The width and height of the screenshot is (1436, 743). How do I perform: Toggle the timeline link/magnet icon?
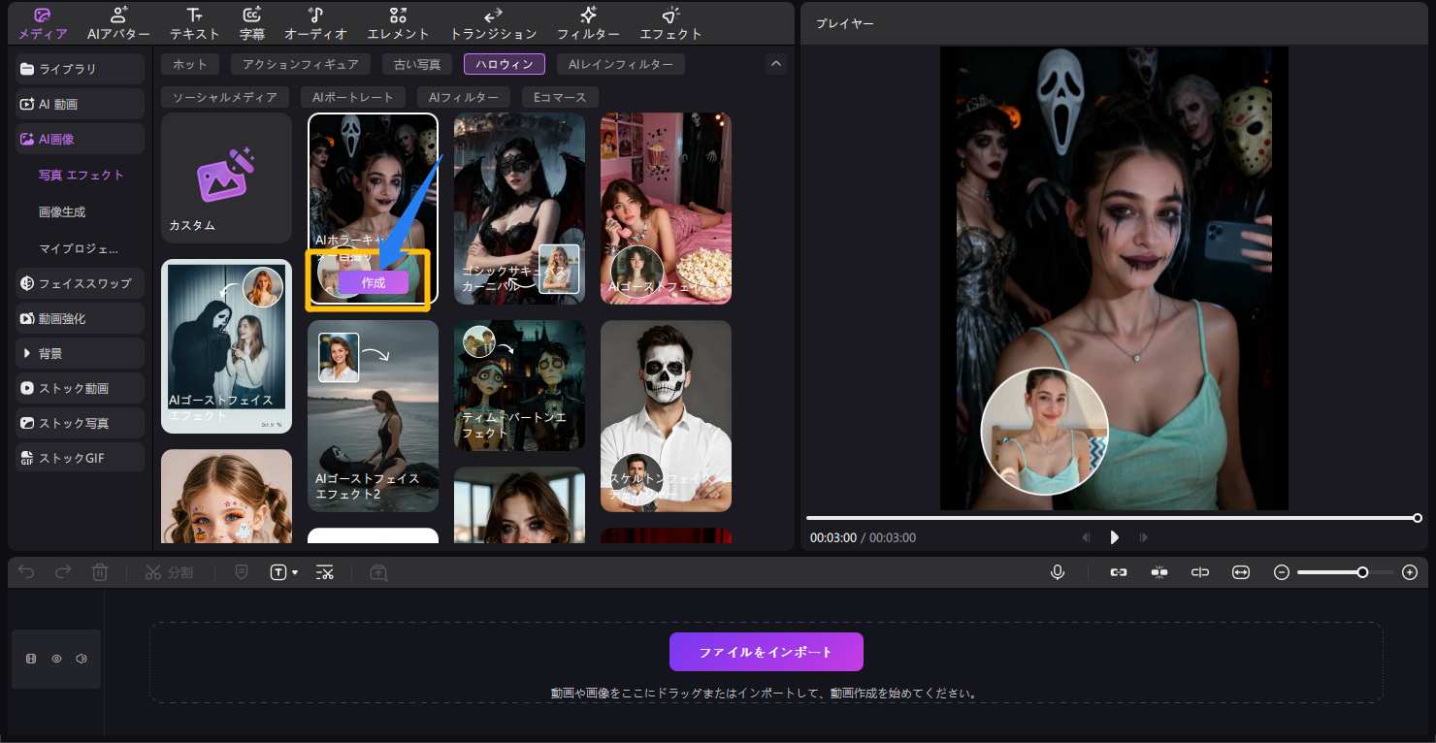coord(1119,572)
